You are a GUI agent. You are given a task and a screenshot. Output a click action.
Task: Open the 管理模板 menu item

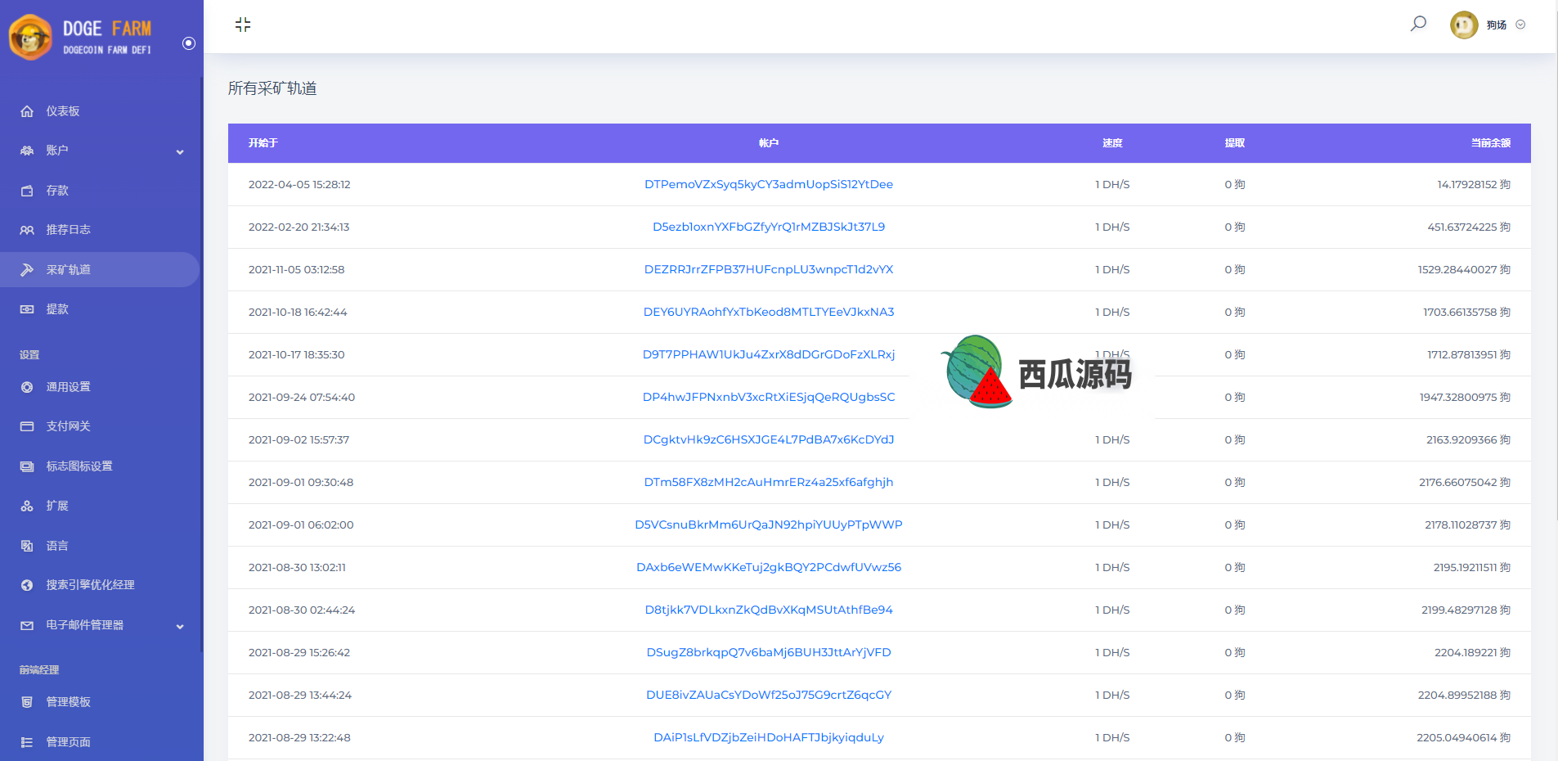[68, 702]
